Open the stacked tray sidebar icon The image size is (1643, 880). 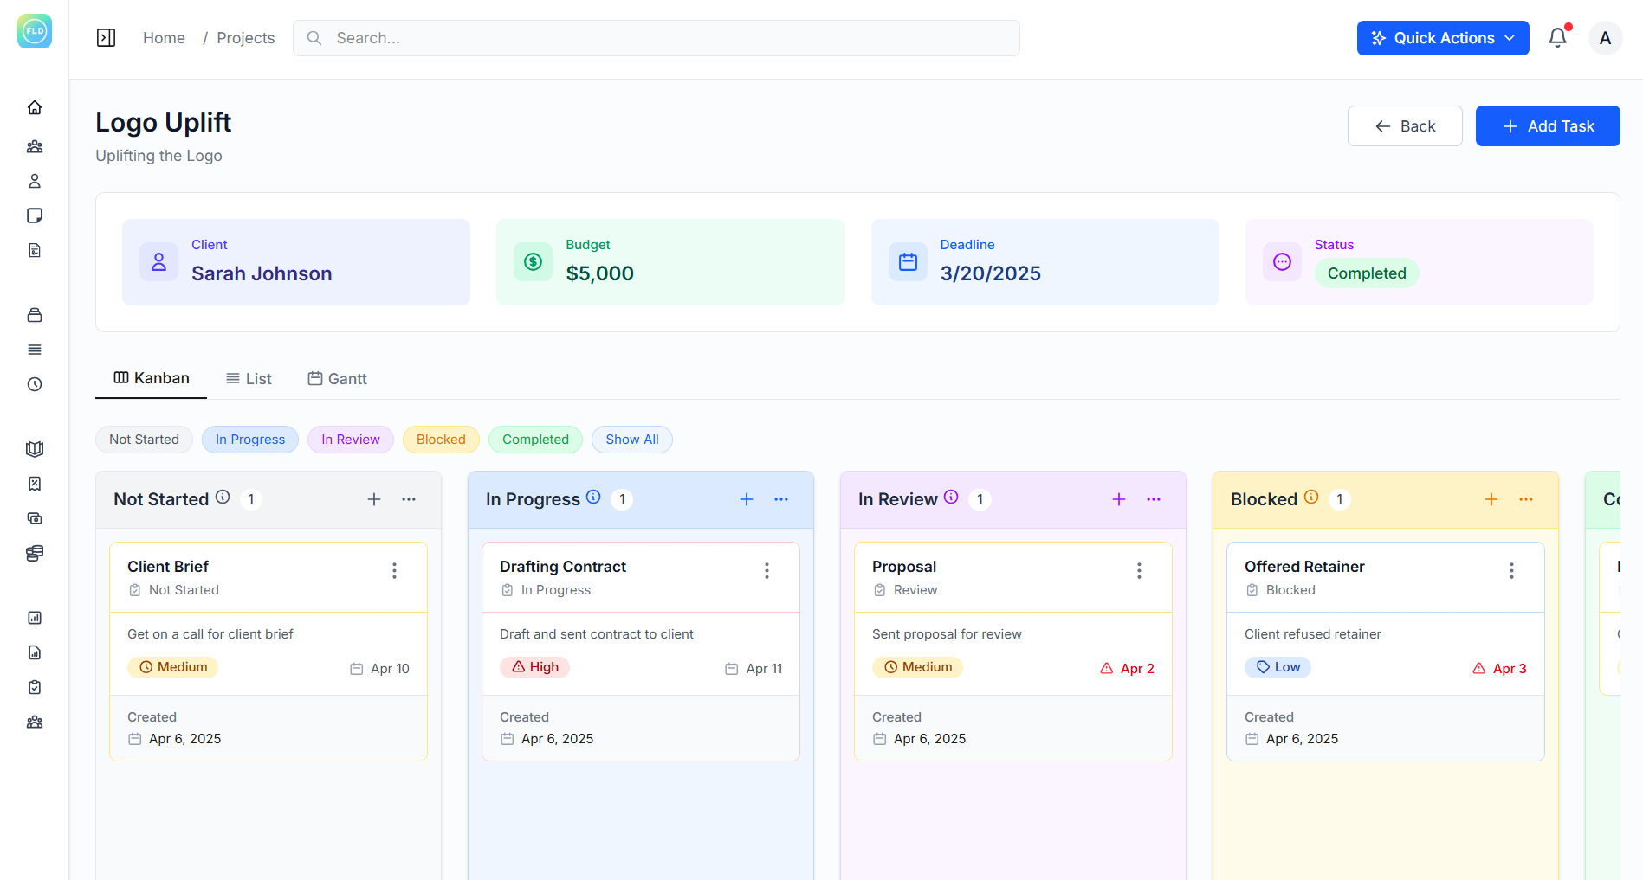tap(35, 315)
